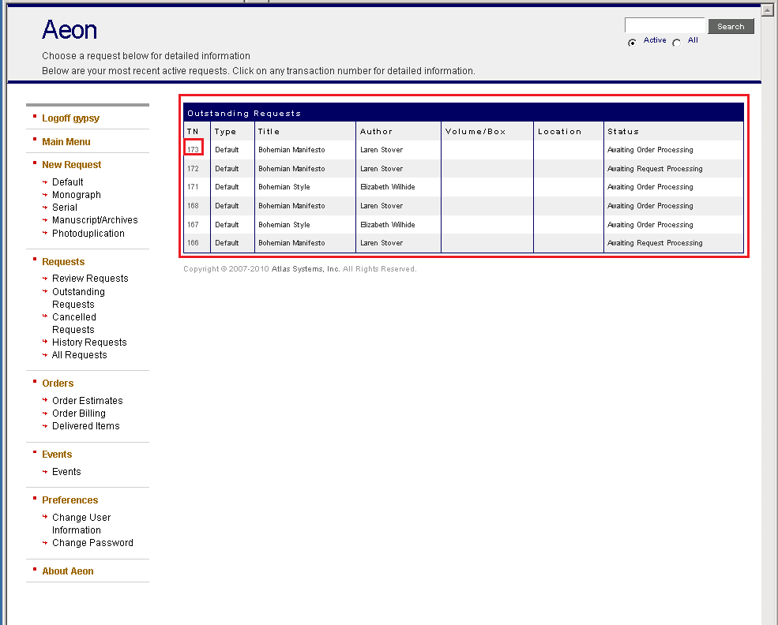
Task: Open Change Password settings
Action: pos(92,542)
